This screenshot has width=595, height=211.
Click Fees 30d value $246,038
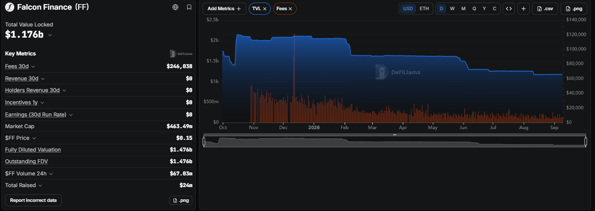tap(179, 67)
